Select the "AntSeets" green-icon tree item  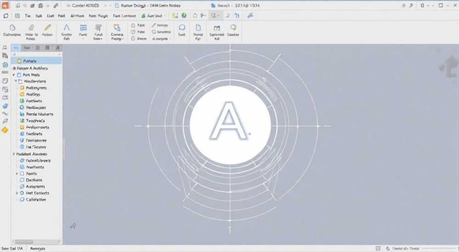(31, 101)
